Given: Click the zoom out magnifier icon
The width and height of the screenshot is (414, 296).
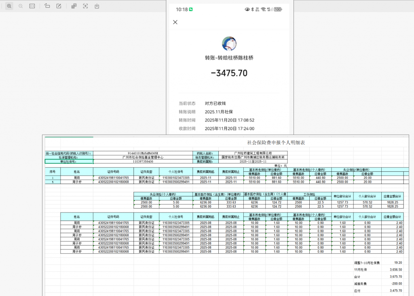Looking at the screenshot, I should pos(21,6).
